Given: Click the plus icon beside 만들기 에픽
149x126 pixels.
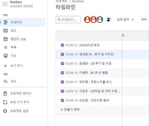Looking at the screenshot, I should (61, 109).
